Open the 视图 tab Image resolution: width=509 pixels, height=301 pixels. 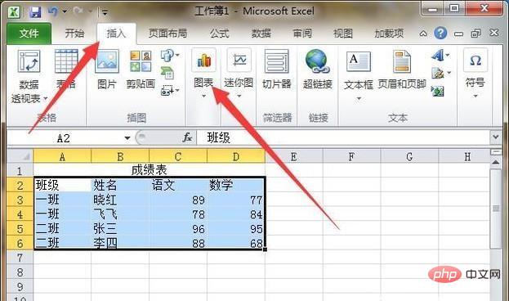coord(343,34)
